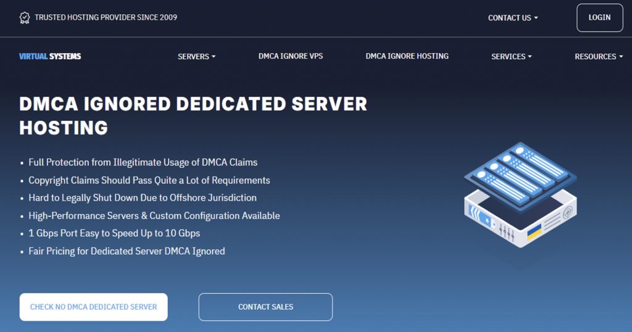632x332 pixels.
Task: Click the Contact Sales button
Action: pos(265,307)
